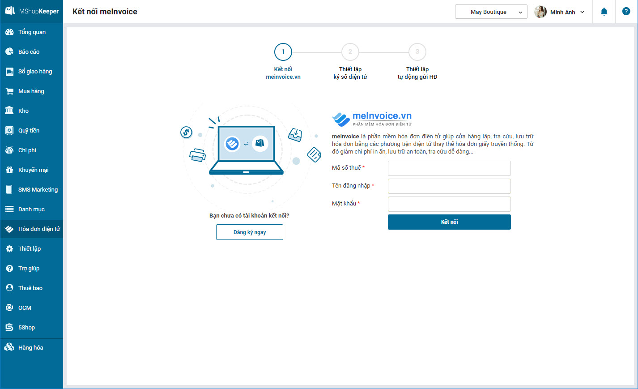Screen dimensions: 638x389
Task: Open Báo cáo pie chart icon
Action: [9, 52]
